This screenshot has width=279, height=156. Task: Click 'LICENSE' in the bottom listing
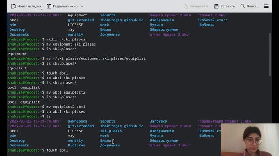[75, 131]
